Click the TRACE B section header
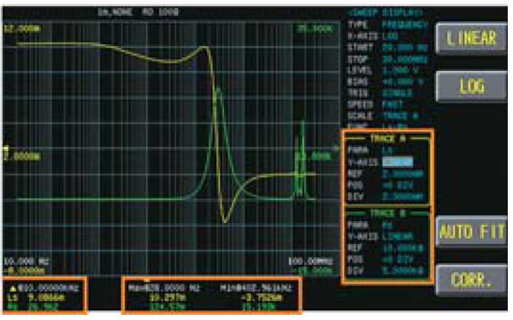The height and width of the screenshot is (320, 513). pyautogui.click(x=387, y=213)
